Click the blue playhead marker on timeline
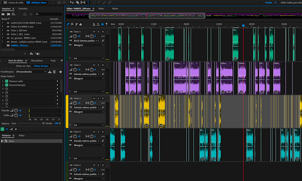 [x=243, y=26]
